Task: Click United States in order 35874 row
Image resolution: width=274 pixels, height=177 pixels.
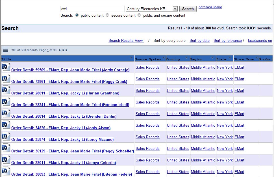Action: 178,137
